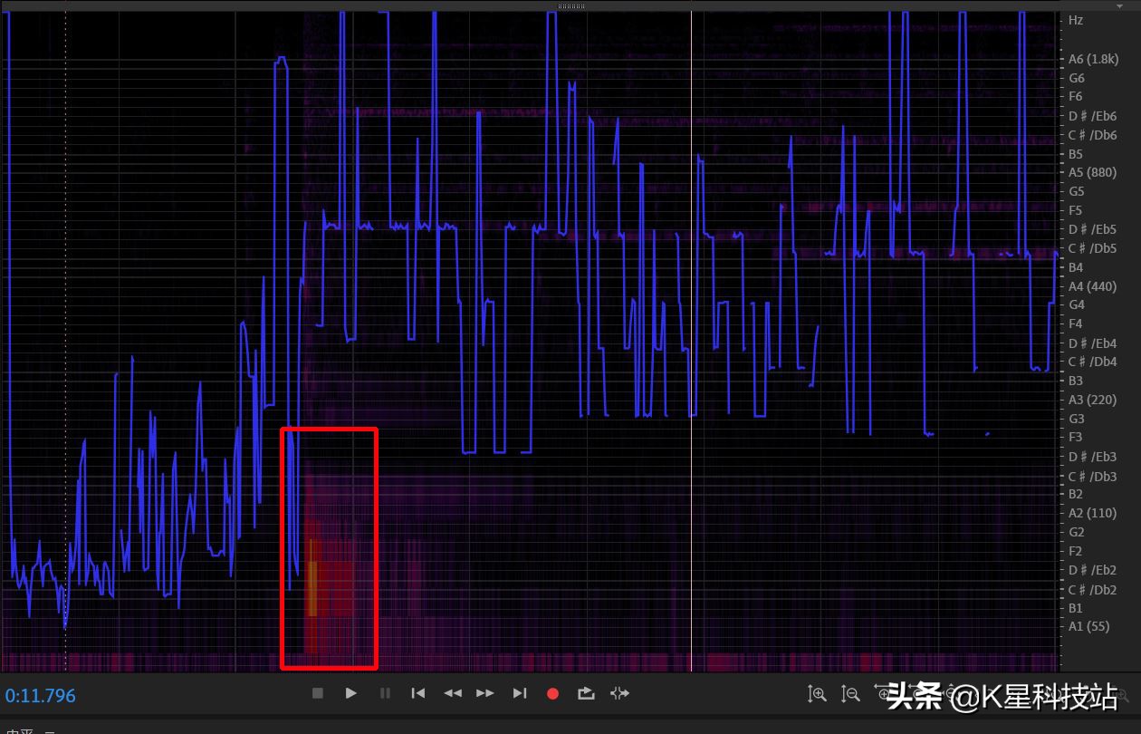Select the horizontal Zoom In tool
This screenshot has width=1141, height=734.
[886, 693]
